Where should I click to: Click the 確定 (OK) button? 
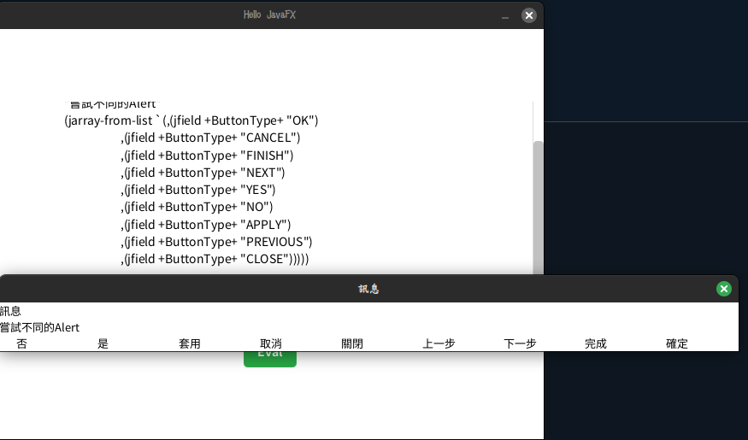tap(677, 343)
